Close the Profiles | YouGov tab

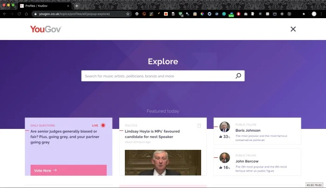pos(68,6)
